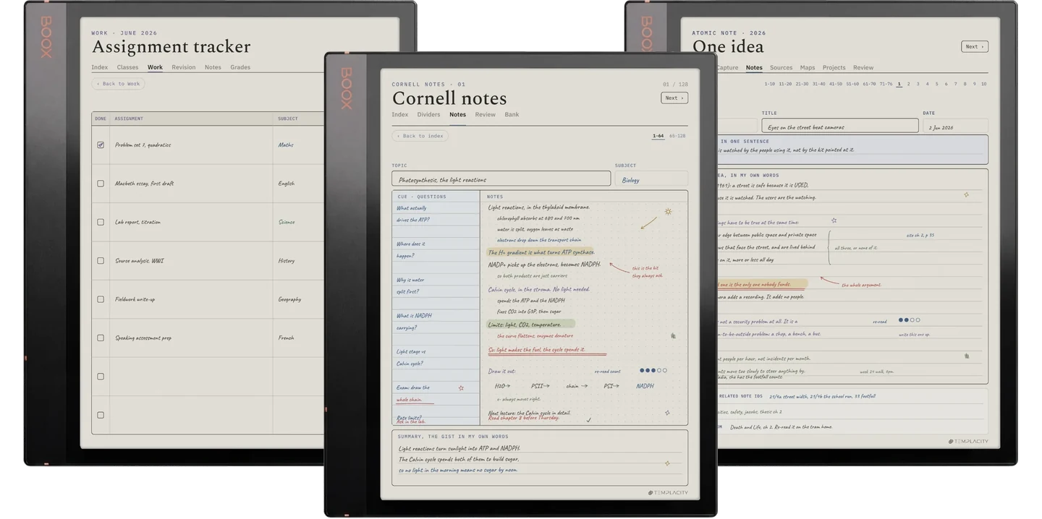Open note page 2 in One idea
The width and height of the screenshot is (1042, 519).
click(909, 84)
